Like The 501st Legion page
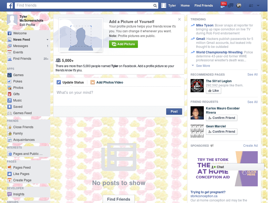This screenshot has width=271, height=203. pos(214,91)
